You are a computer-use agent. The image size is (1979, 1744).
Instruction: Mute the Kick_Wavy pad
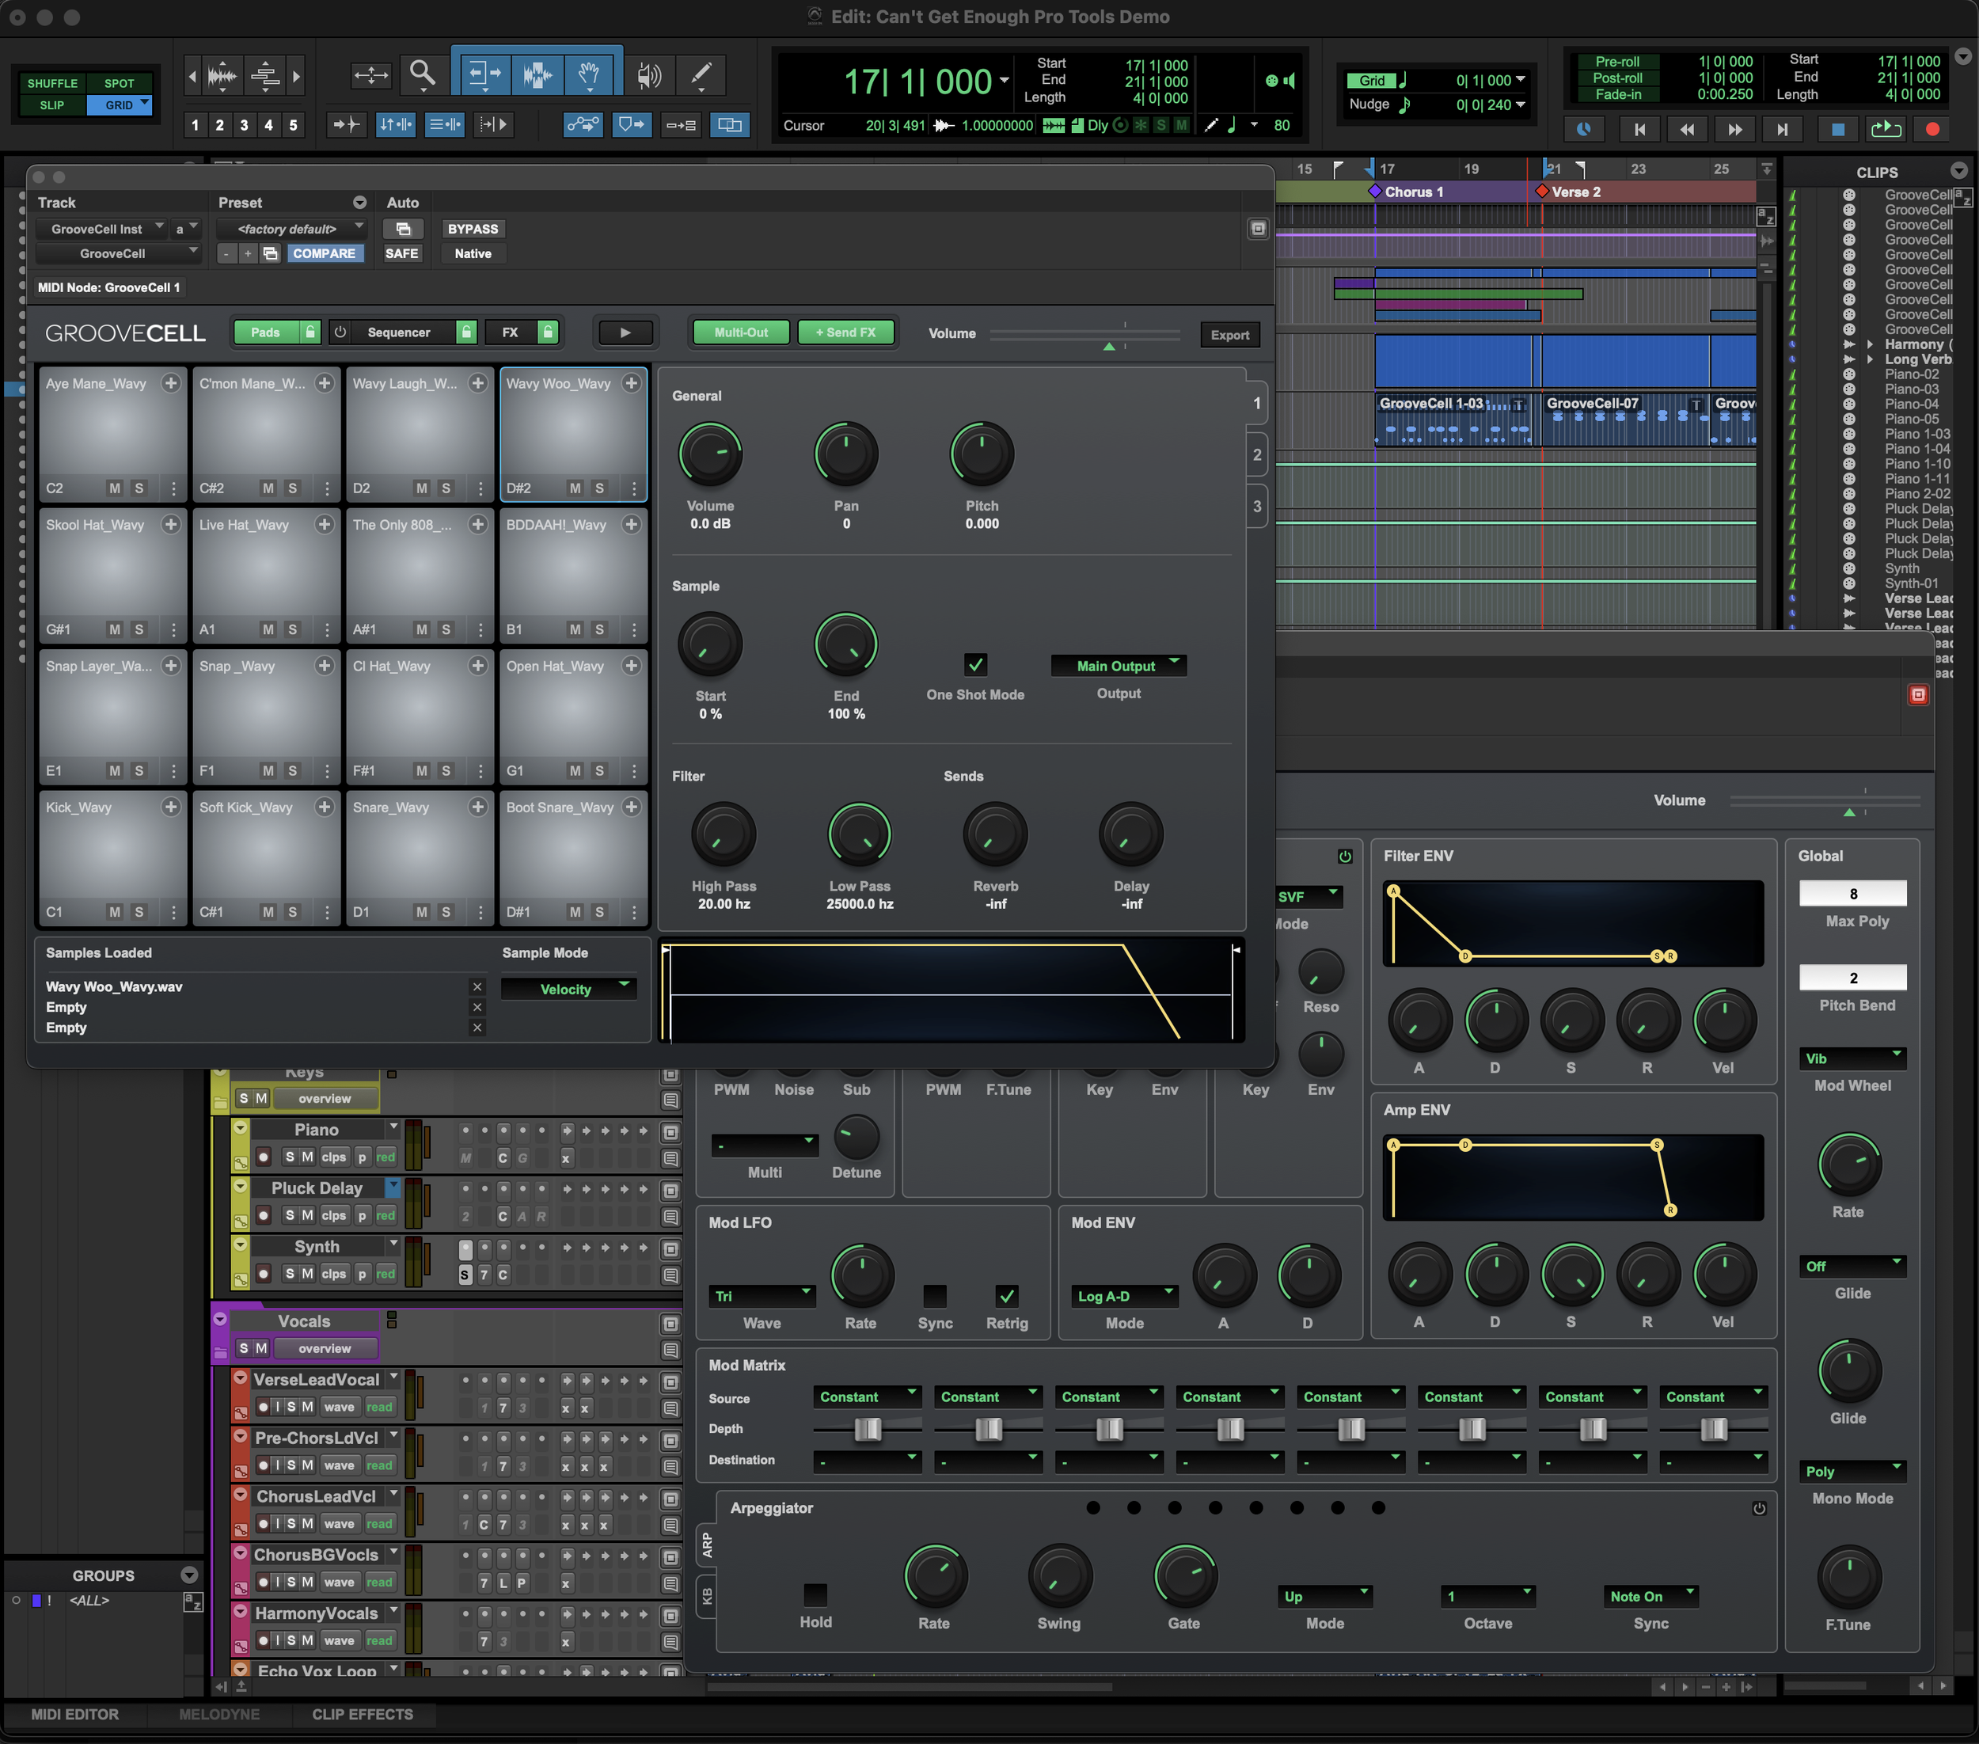(114, 912)
